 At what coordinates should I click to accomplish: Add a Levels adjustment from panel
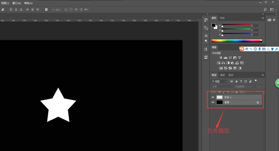(225, 57)
